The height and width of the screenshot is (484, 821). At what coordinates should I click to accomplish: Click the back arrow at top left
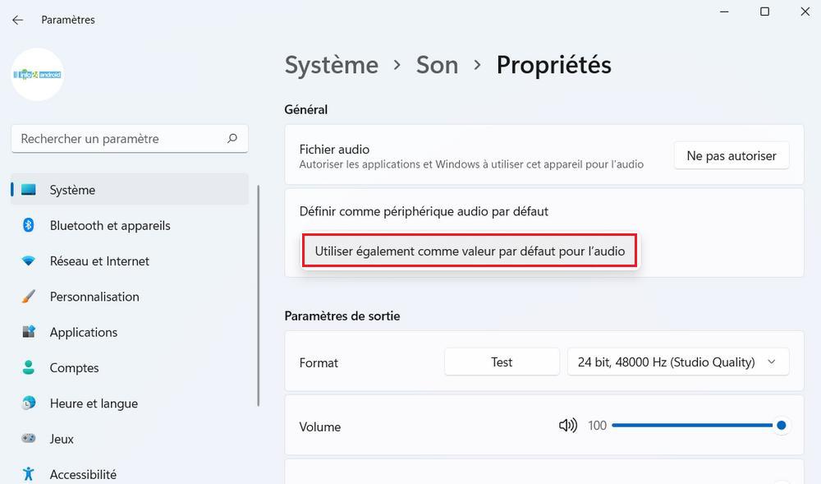point(16,19)
